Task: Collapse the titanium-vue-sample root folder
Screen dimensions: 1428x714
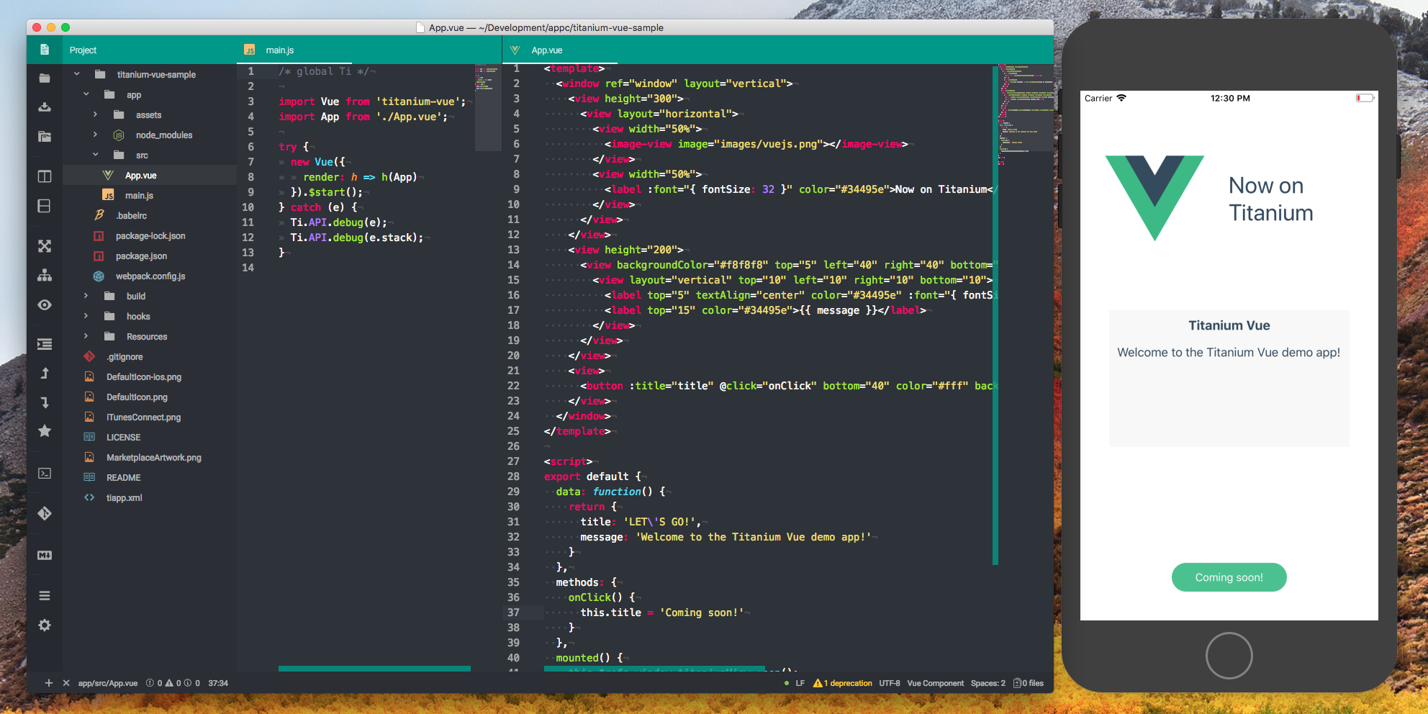Action: pos(77,74)
